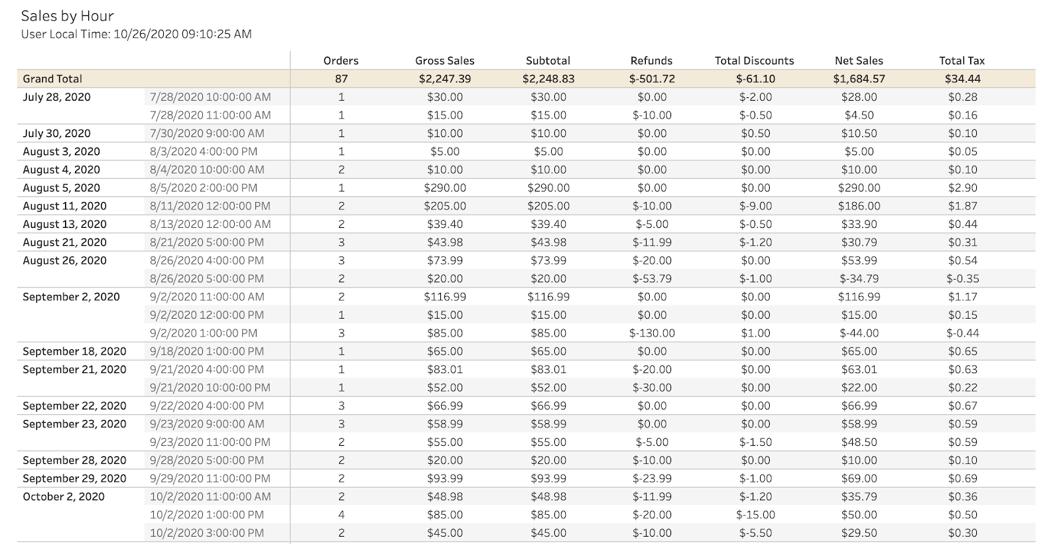Select the $1,684.57 net sales total

859,78
